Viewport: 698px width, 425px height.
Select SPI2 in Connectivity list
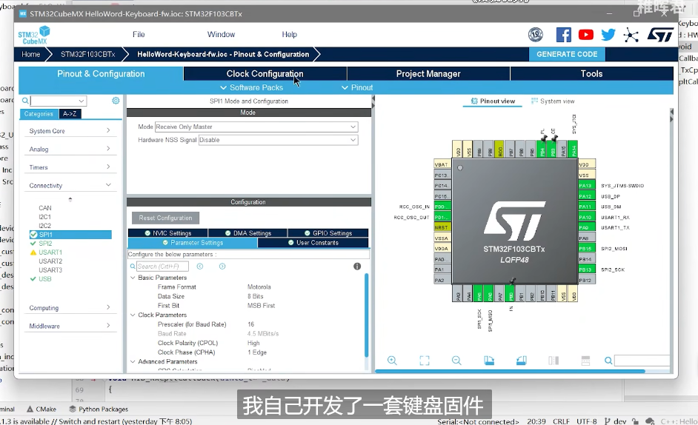(45, 244)
